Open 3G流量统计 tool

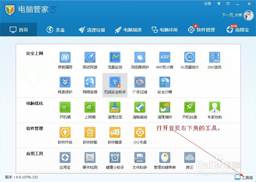(189, 60)
